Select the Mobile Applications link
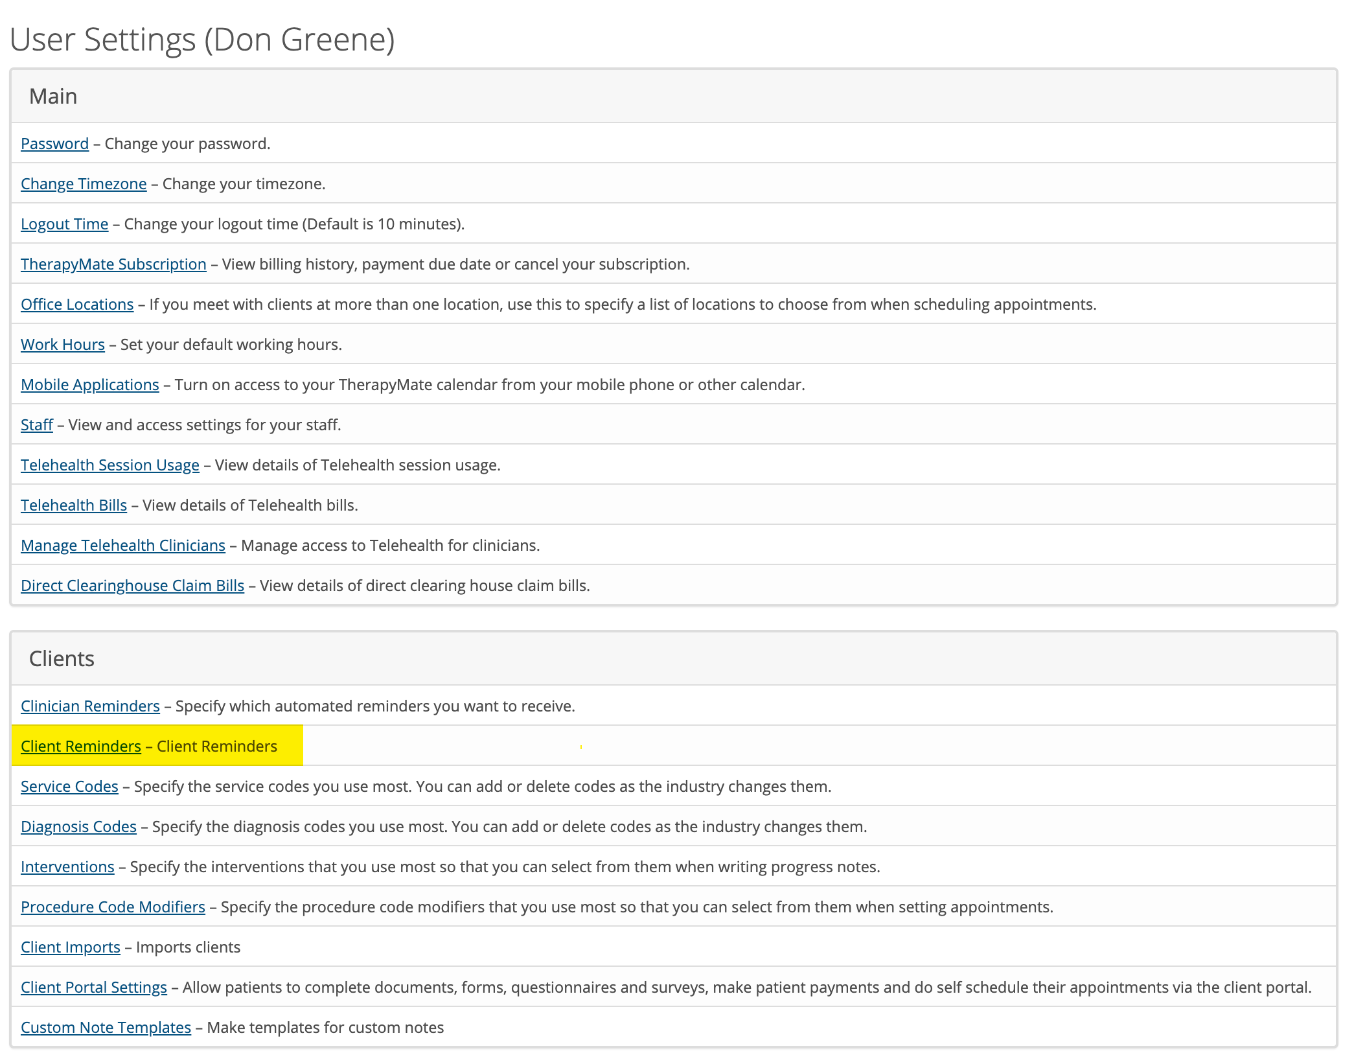Viewport: 1354px width, 1064px height. 89,384
